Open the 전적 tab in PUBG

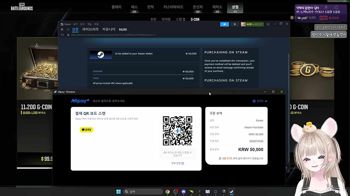coord(151,7)
